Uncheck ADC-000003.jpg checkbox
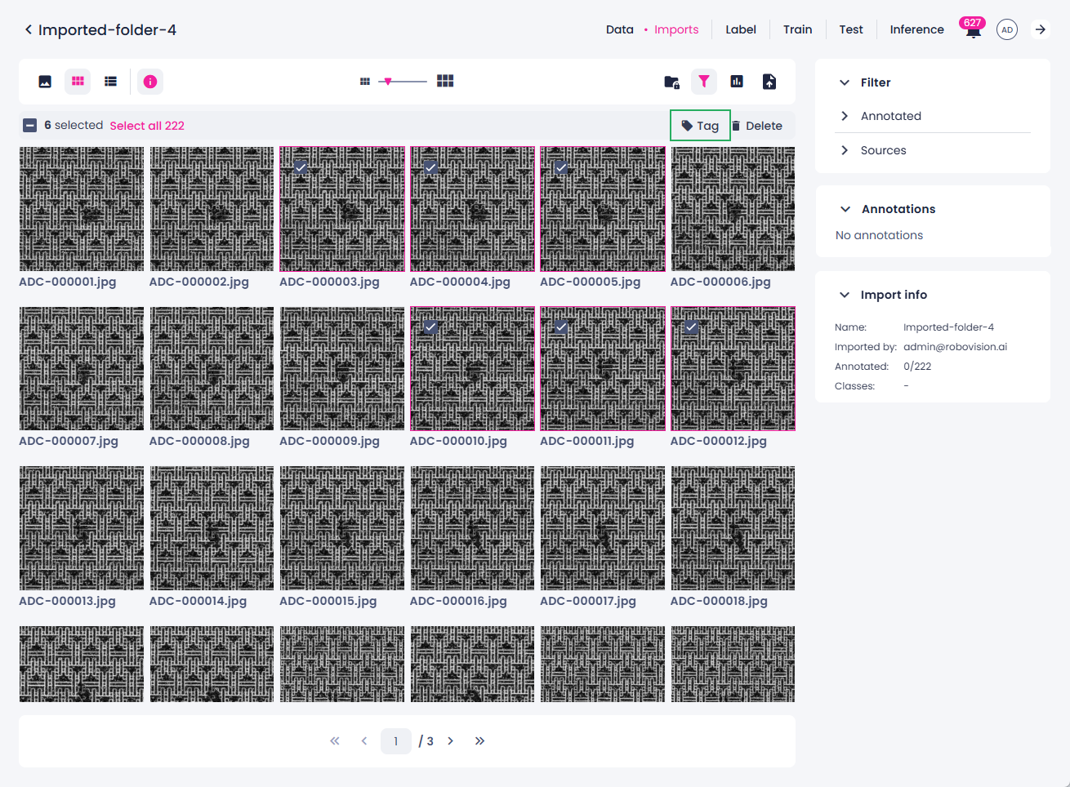Screen dimensions: 1070x787 [301, 167]
